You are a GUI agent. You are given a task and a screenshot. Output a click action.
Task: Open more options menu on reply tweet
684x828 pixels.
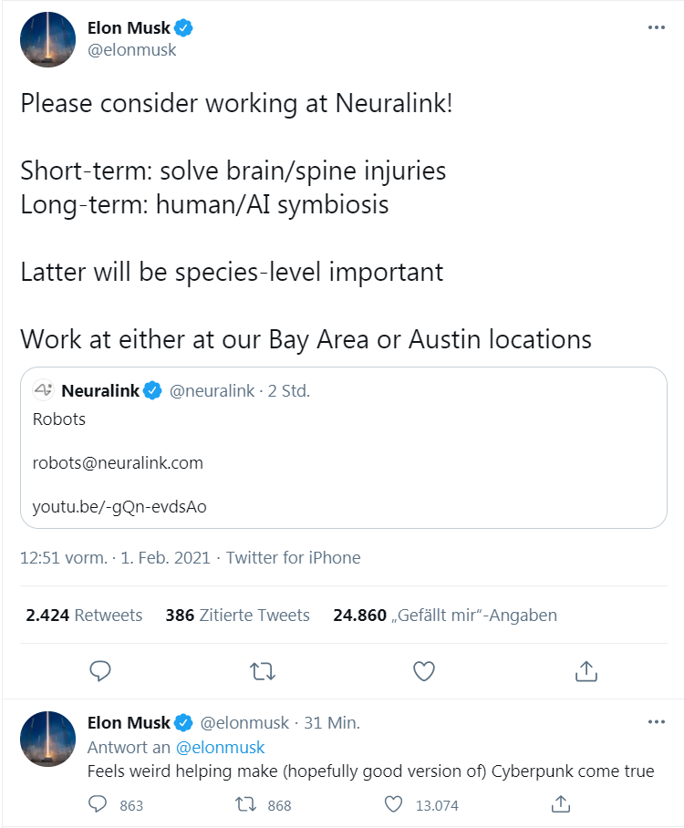point(656,722)
